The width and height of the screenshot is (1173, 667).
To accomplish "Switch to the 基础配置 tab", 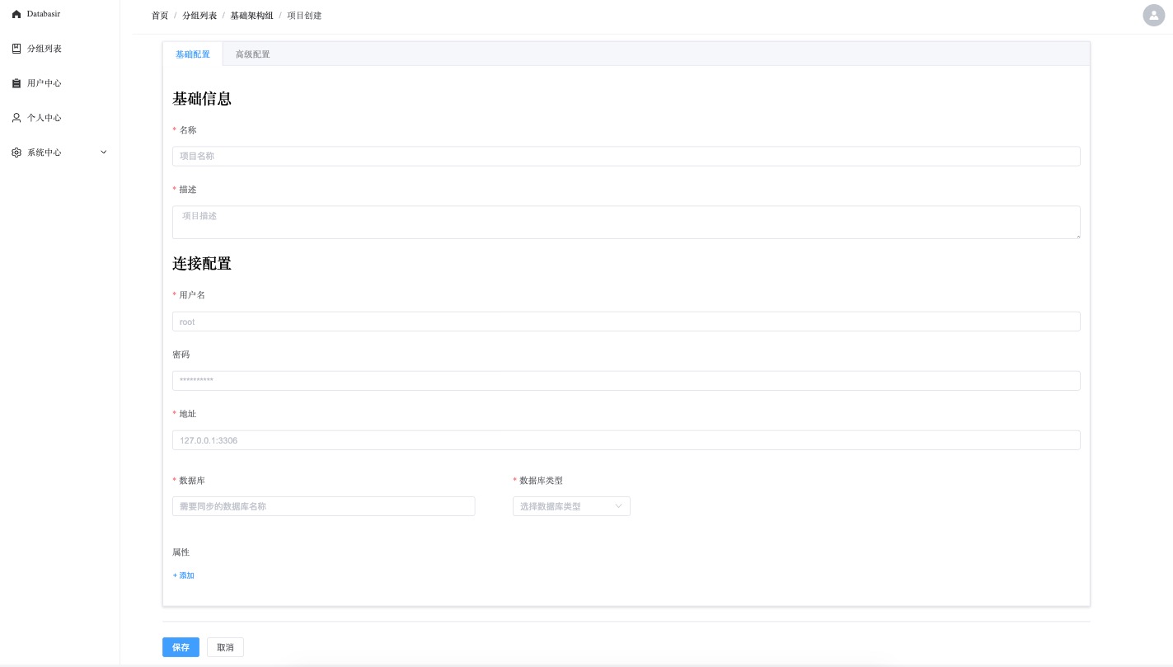I will (193, 54).
